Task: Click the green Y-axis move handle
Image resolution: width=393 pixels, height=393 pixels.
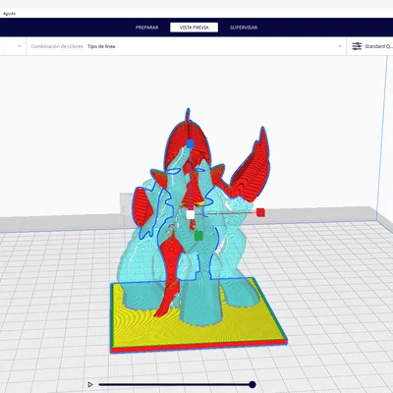Action: (198, 236)
